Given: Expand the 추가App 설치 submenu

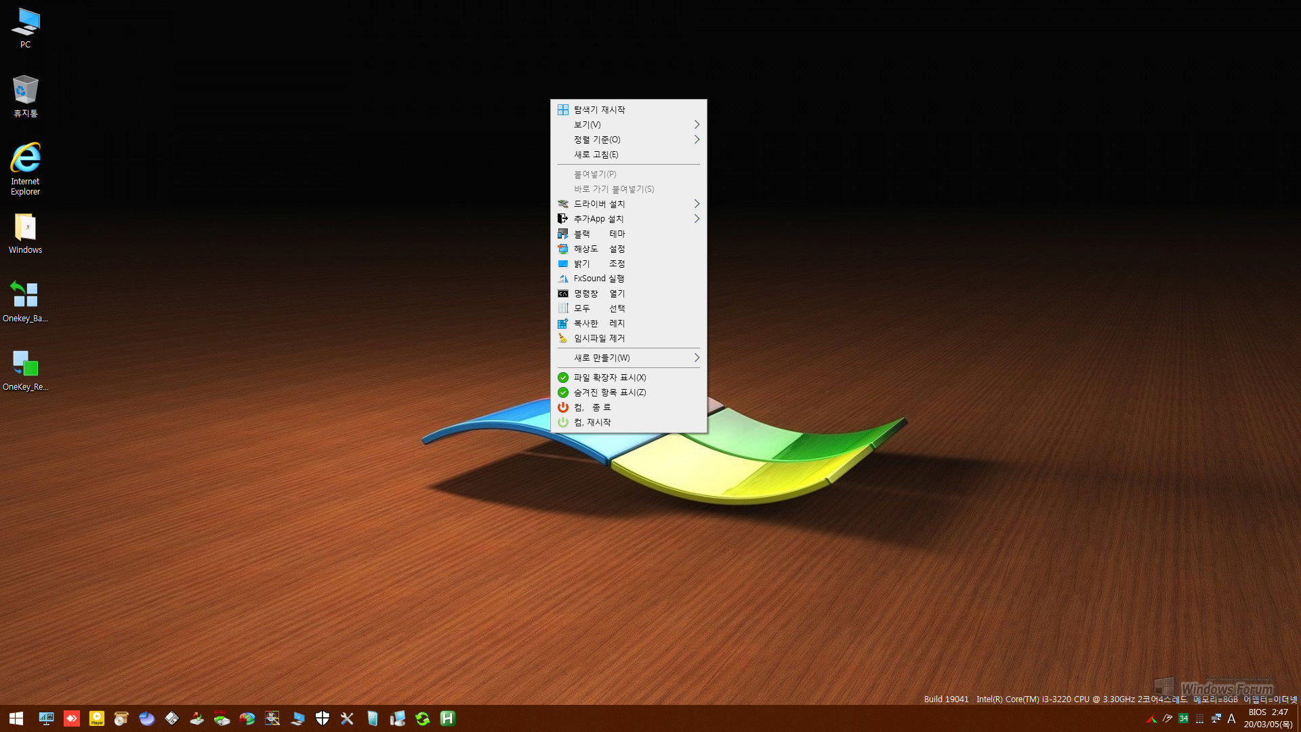Looking at the screenshot, I should coord(628,219).
